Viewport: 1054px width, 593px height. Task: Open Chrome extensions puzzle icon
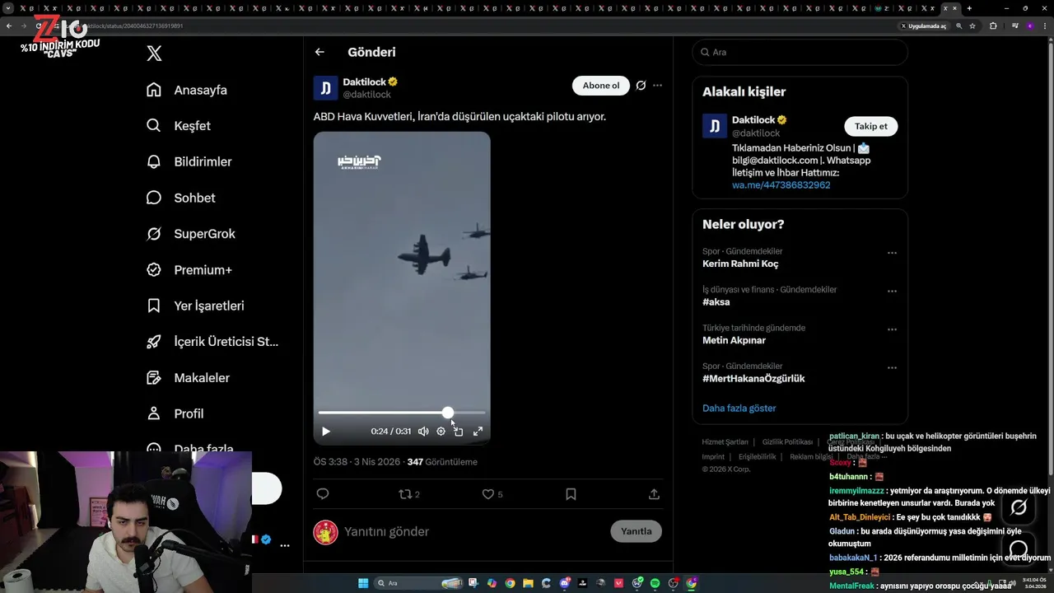(993, 26)
